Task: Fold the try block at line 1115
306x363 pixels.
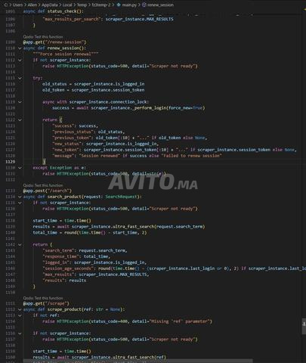Action: pyautogui.click(x=20, y=78)
